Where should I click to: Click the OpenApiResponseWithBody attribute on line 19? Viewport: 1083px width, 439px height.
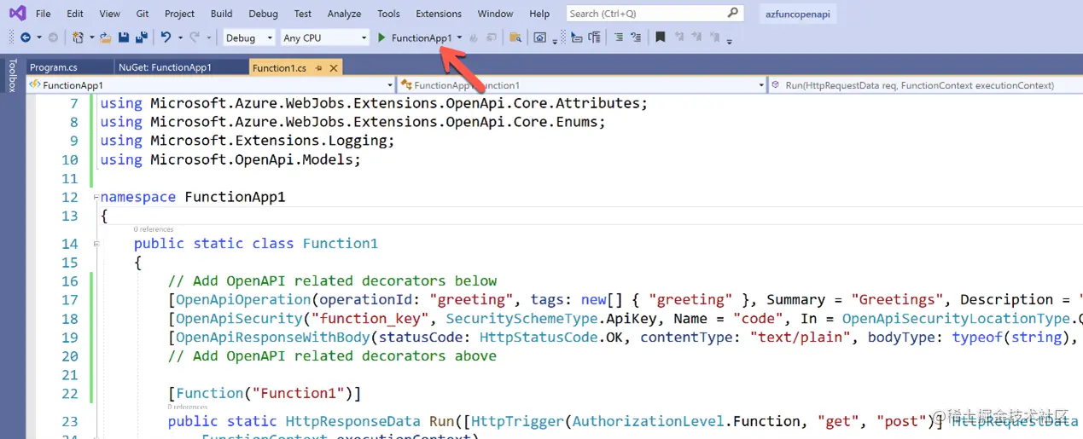point(273,338)
